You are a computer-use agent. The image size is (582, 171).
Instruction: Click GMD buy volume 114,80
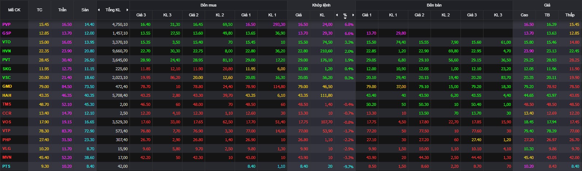[x=279, y=87]
